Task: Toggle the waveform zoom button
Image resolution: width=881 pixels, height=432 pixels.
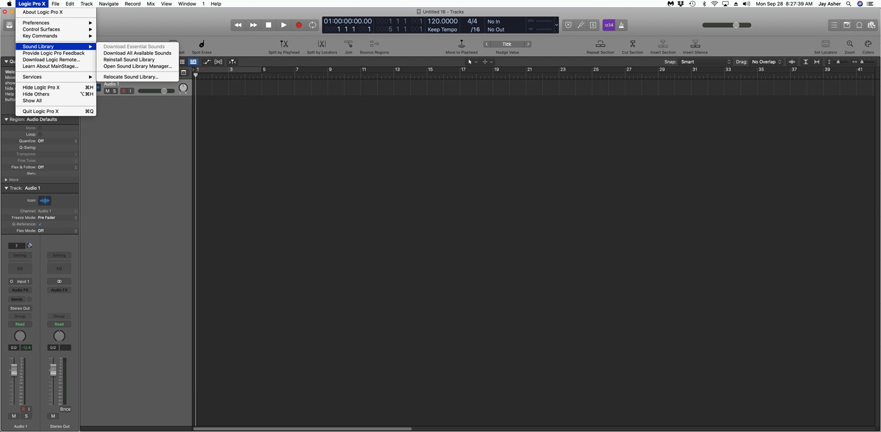Action: tap(792, 62)
